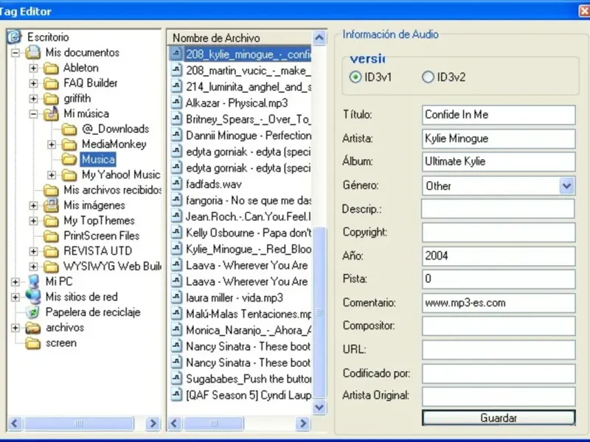The width and height of the screenshot is (590, 442).
Task: Click the Título input field
Action: point(499,115)
